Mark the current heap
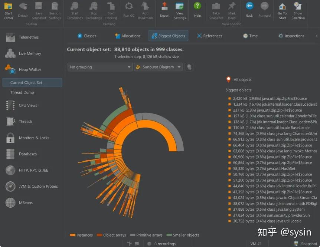Screen dimensions: 320x247 click(232, 10)
